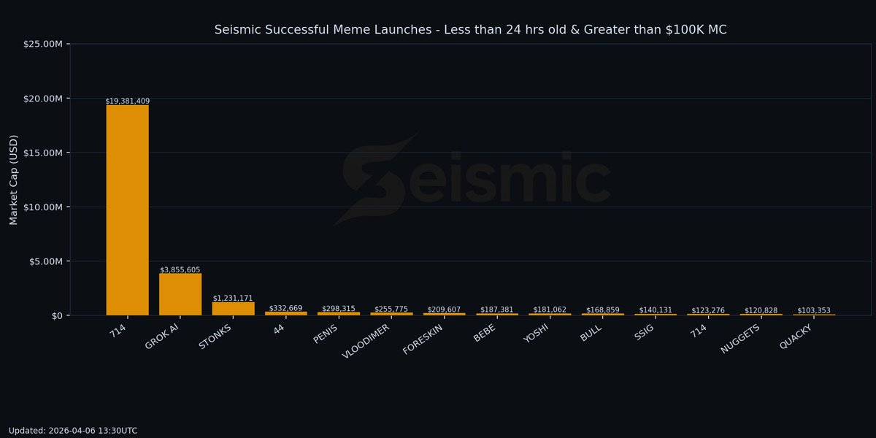Click the $120,828 value label
The height and width of the screenshot is (438, 876).
[x=761, y=310]
